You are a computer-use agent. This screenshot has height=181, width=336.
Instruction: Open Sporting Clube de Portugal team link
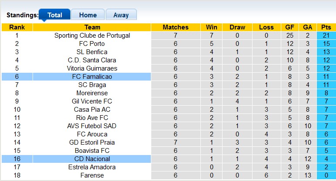coord(92,36)
